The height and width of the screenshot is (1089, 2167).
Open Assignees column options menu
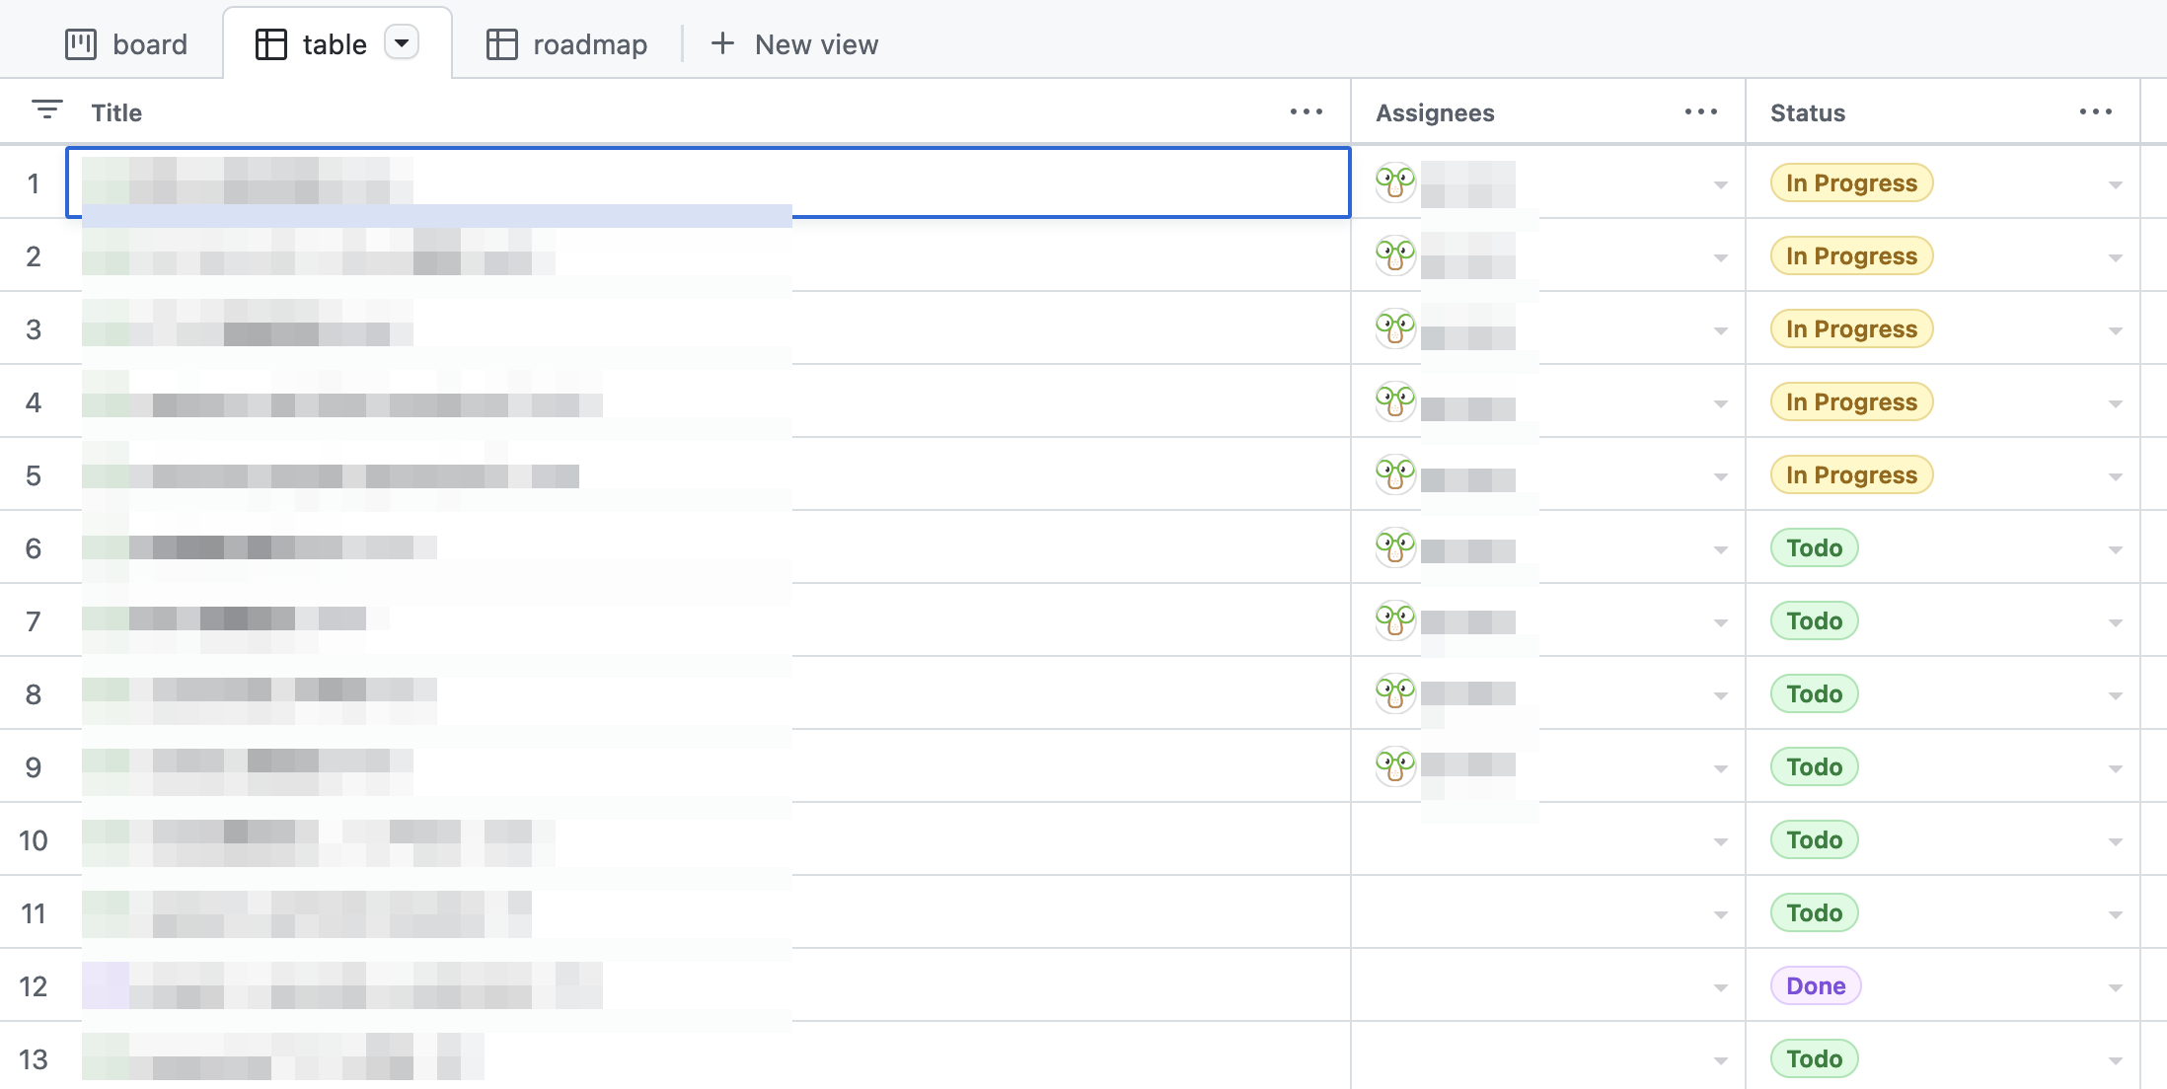pos(1700,112)
